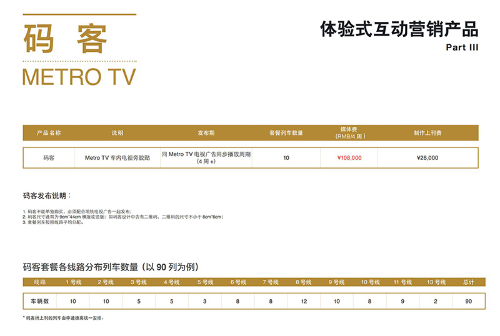This screenshot has height=336, width=500.
Task: Click the 9号线 header
Action: tap(336, 282)
